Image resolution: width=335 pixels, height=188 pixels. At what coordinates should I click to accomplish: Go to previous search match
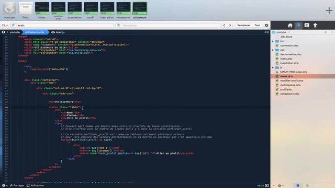pyautogui.click(x=224, y=26)
